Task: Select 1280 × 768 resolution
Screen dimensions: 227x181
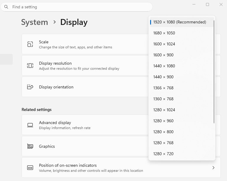Action: (182, 143)
